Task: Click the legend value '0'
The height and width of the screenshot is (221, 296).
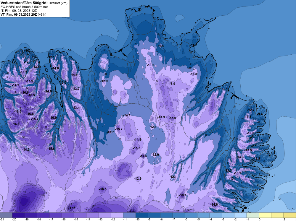Action: pyautogui.click(x=260, y=219)
